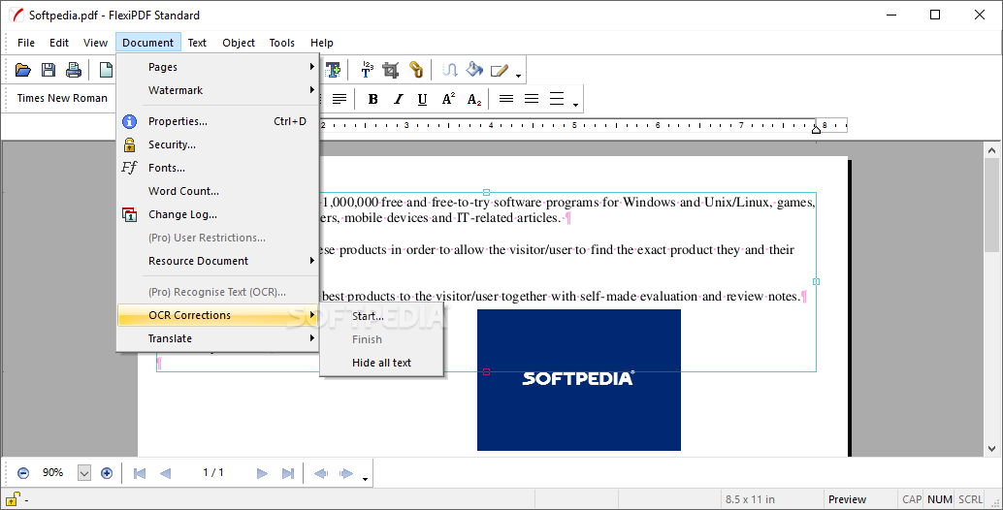1003x510 pixels.
Task: Click Start... in OCR Corrections submenu
Action: click(x=381, y=316)
